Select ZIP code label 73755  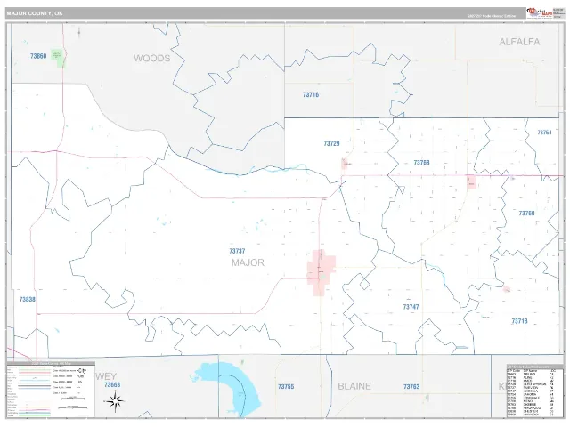286,387
